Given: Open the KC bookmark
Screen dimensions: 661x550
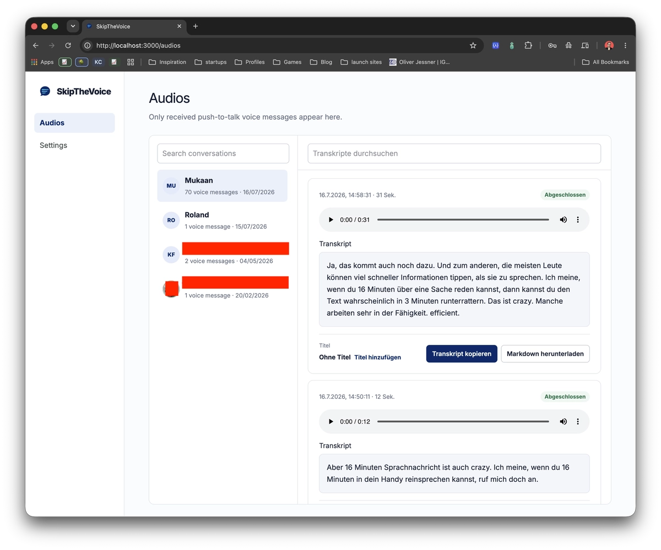Looking at the screenshot, I should pos(98,62).
